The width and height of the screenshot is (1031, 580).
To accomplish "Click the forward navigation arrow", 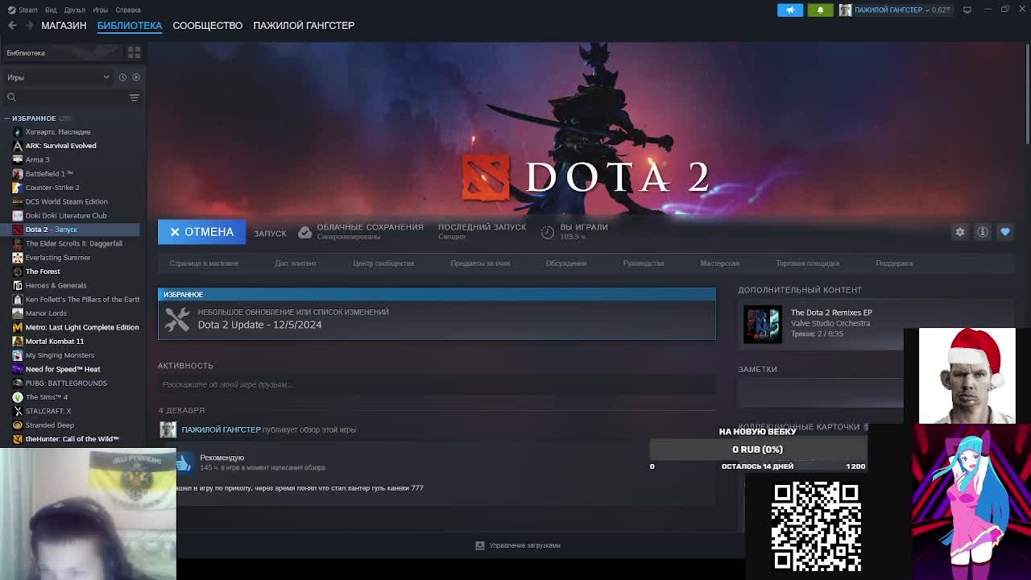I will coord(30,25).
